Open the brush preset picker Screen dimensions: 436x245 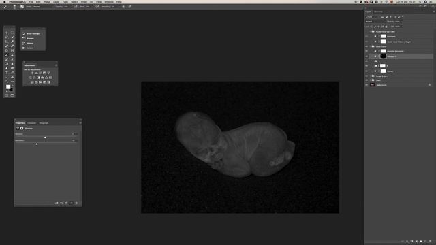pos(14,7)
